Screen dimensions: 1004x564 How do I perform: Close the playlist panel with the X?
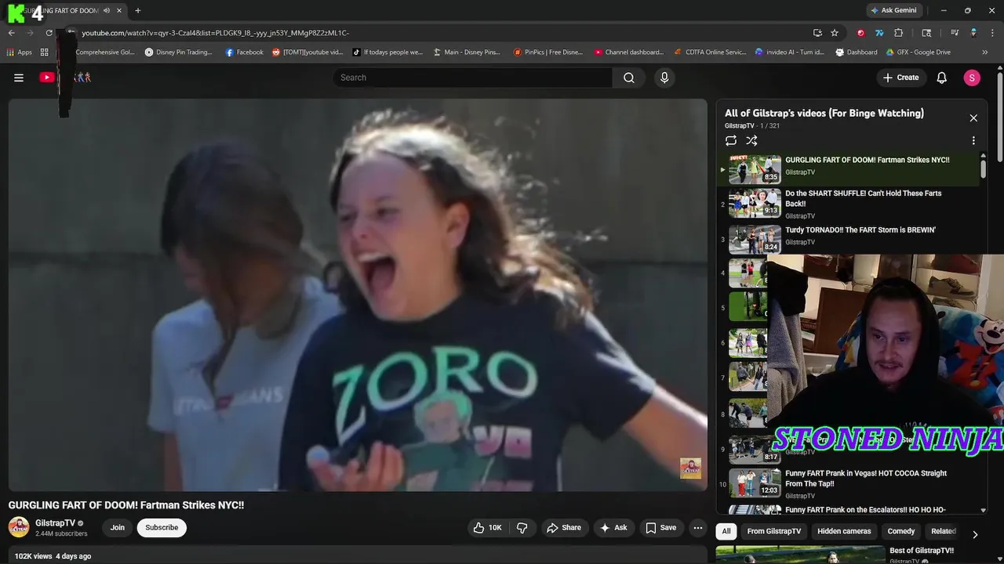[973, 118]
